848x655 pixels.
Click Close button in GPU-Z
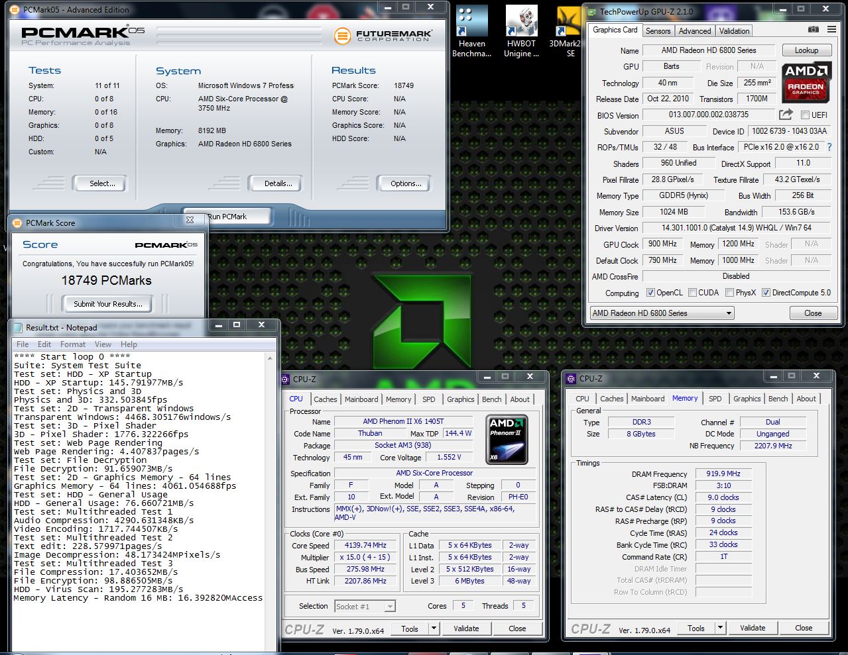pos(813,313)
